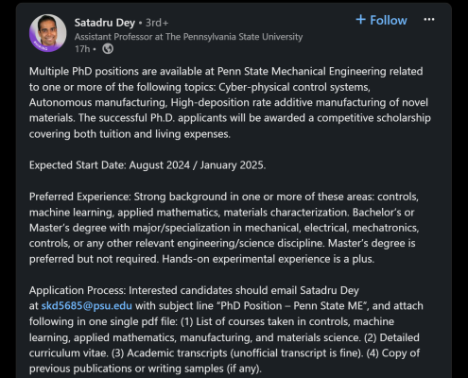Click the 'Preferred Experience' paragraph heading
The height and width of the screenshot is (378, 468).
pos(79,197)
